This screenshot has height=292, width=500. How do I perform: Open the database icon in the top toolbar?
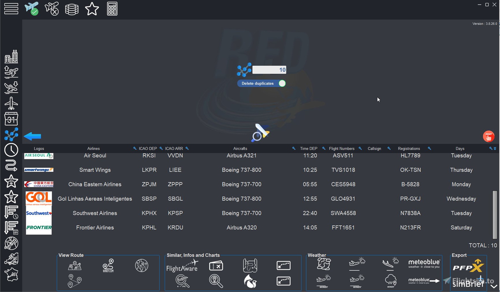click(72, 9)
